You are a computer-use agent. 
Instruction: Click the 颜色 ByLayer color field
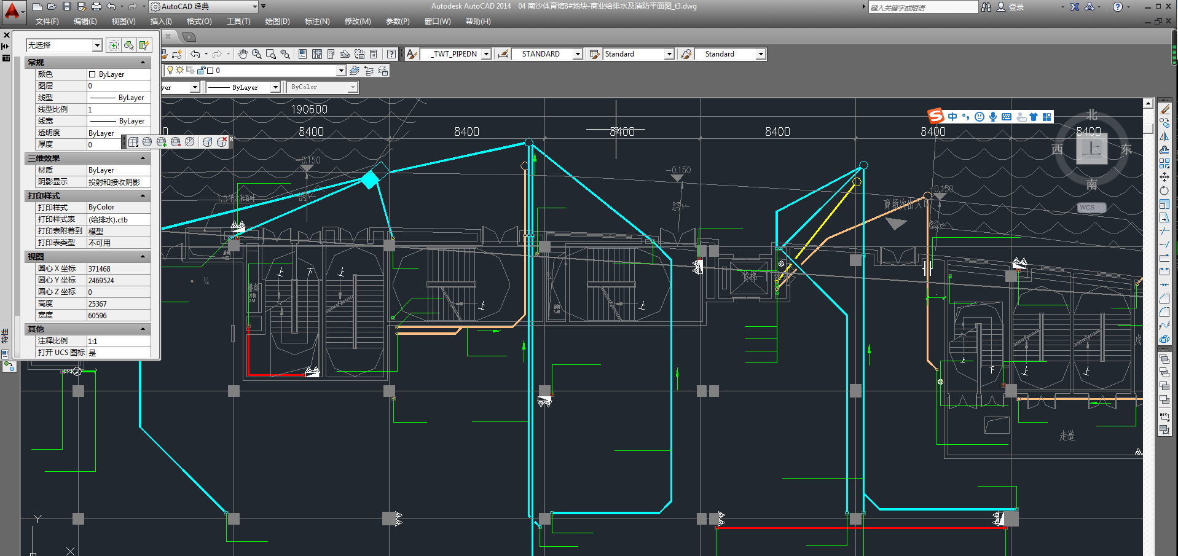(x=119, y=74)
